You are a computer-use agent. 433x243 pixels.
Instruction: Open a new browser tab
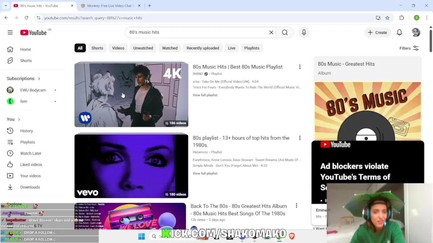(149, 6)
